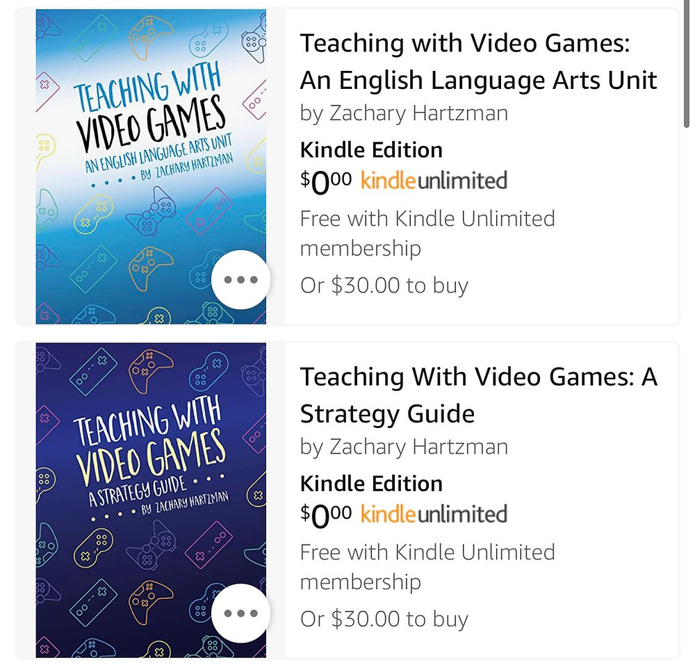Select Kindle Edition for Strategy Guide

pos(371,484)
